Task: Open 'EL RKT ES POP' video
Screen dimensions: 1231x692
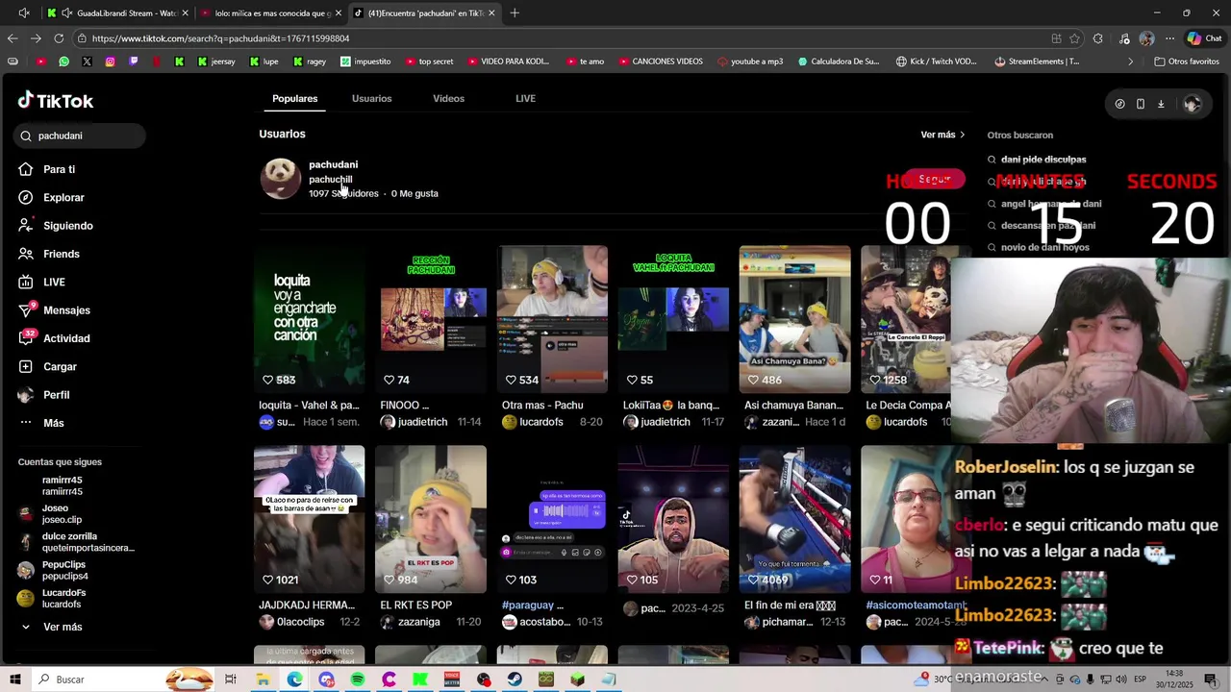Action: point(430,519)
